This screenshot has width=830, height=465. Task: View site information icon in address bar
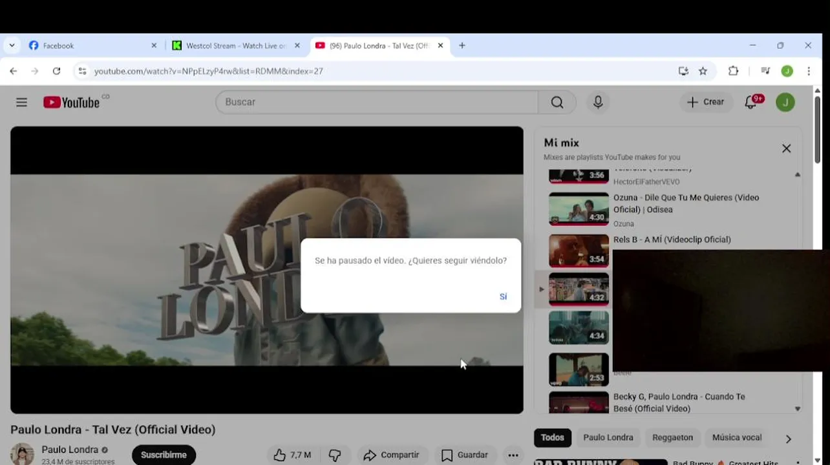tap(82, 71)
